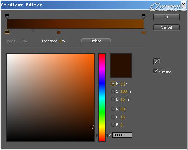Select the middle brown color stop

tap(59, 31)
